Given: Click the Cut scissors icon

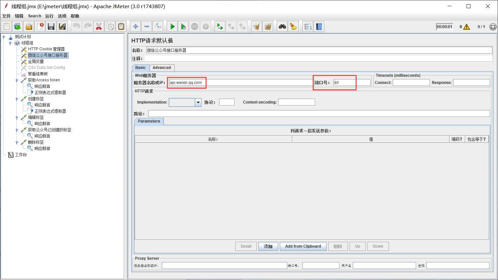Looking at the screenshot, I should click(99, 26).
